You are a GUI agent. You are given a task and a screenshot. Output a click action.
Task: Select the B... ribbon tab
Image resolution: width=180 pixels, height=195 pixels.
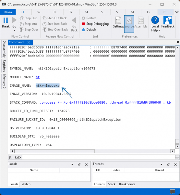[x=55, y=12]
